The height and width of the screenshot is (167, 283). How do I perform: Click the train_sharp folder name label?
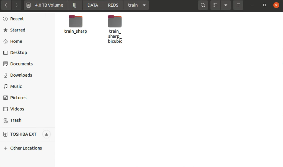[x=76, y=31]
